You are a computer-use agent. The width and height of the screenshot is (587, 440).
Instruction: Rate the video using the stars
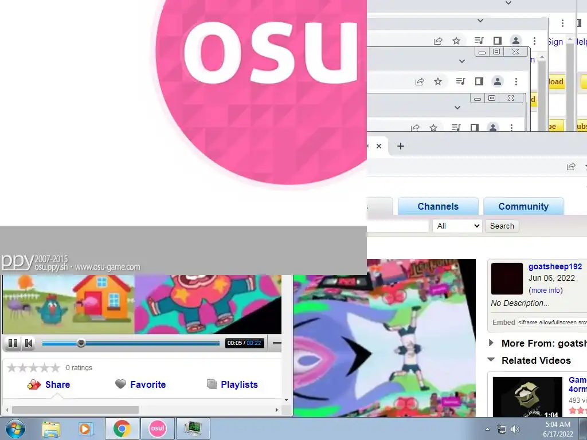coord(33,368)
